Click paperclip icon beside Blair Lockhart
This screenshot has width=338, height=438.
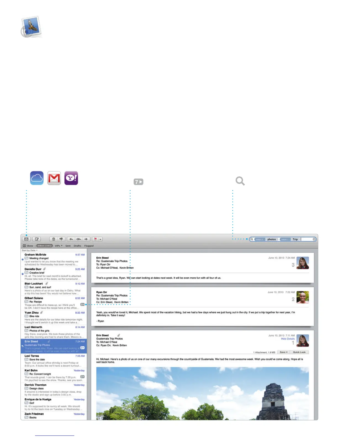47,283
